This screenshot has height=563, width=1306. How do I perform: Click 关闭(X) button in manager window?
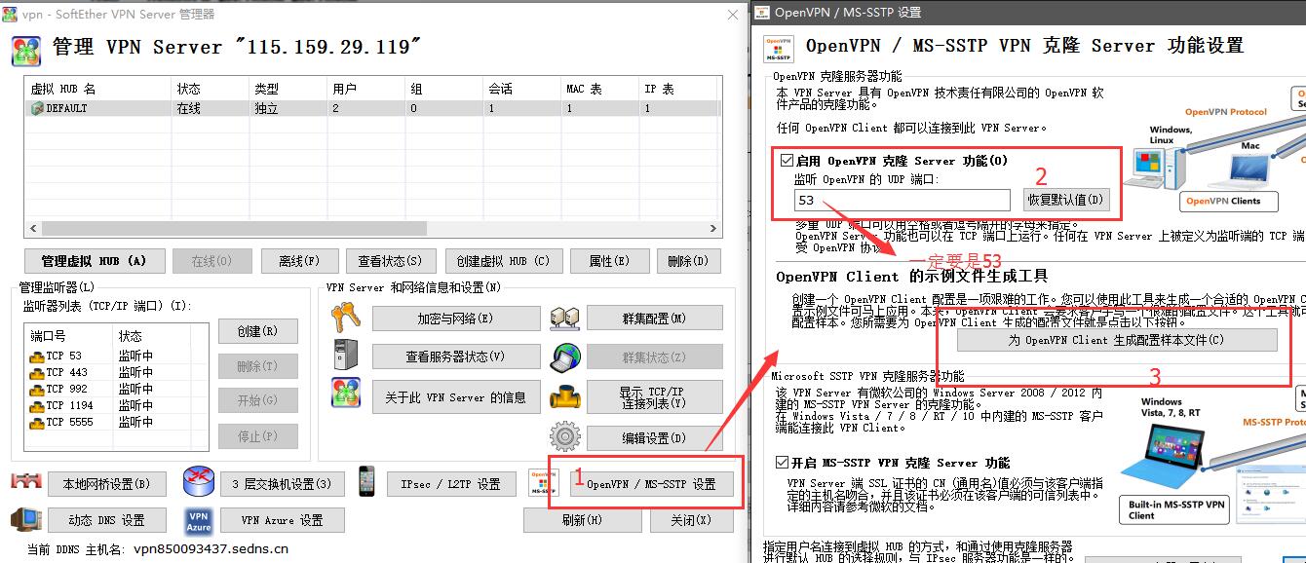[x=691, y=520]
